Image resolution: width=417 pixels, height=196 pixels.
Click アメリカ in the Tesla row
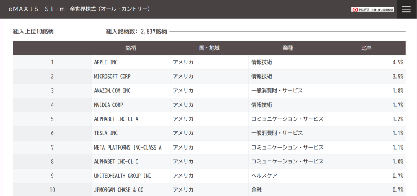click(x=183, y=133)
